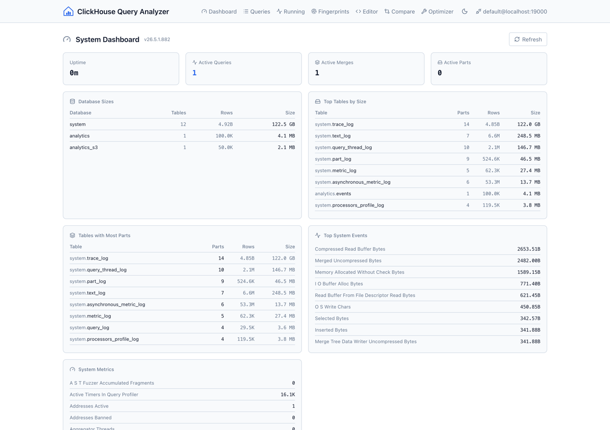Click the version label v26.5.1.882
The width and height of the screenshot is (610, 430).
(157, 39)
